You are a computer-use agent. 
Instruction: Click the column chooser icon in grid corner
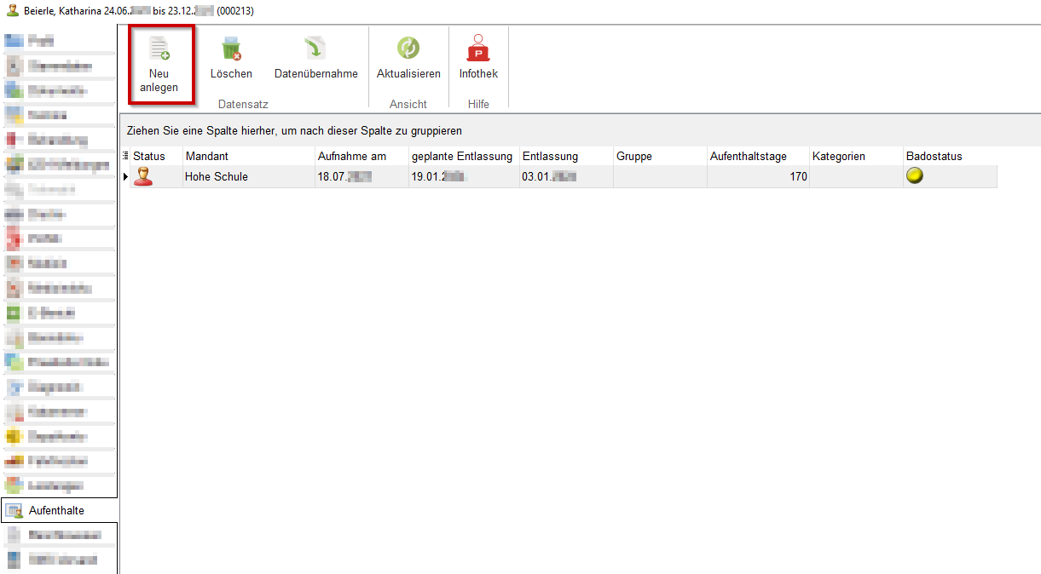[x=126, y=156]
